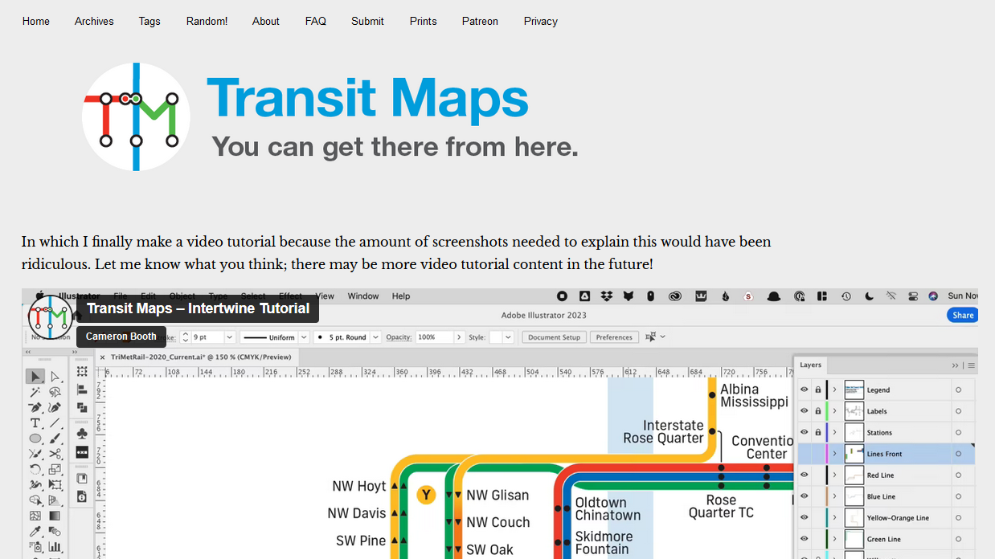Open the FAQ page
The width and height of the screenshot is (995, 559).
pos(316,22)
